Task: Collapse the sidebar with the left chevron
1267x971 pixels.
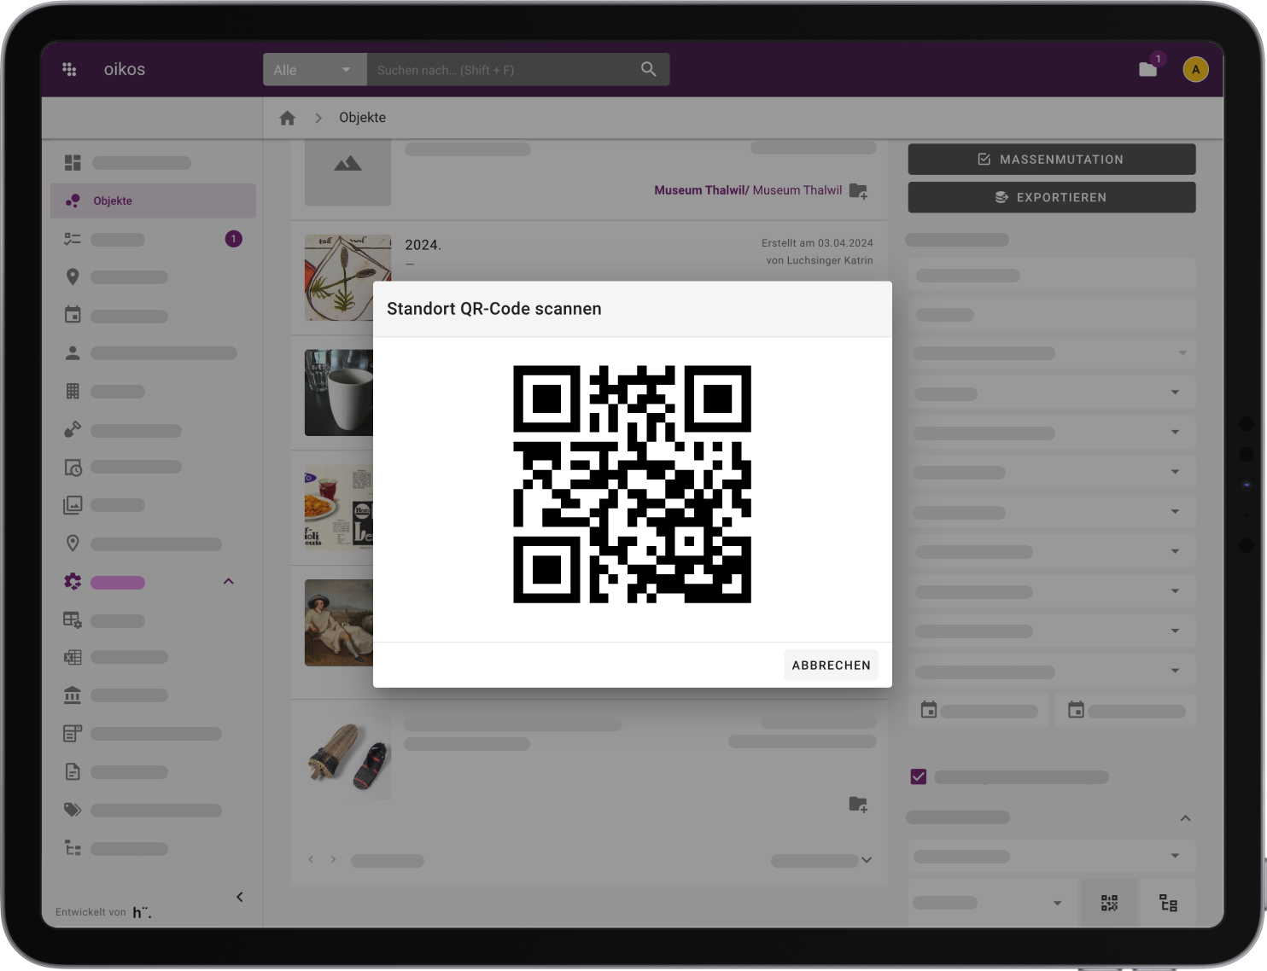Action: tap(240, 897)
